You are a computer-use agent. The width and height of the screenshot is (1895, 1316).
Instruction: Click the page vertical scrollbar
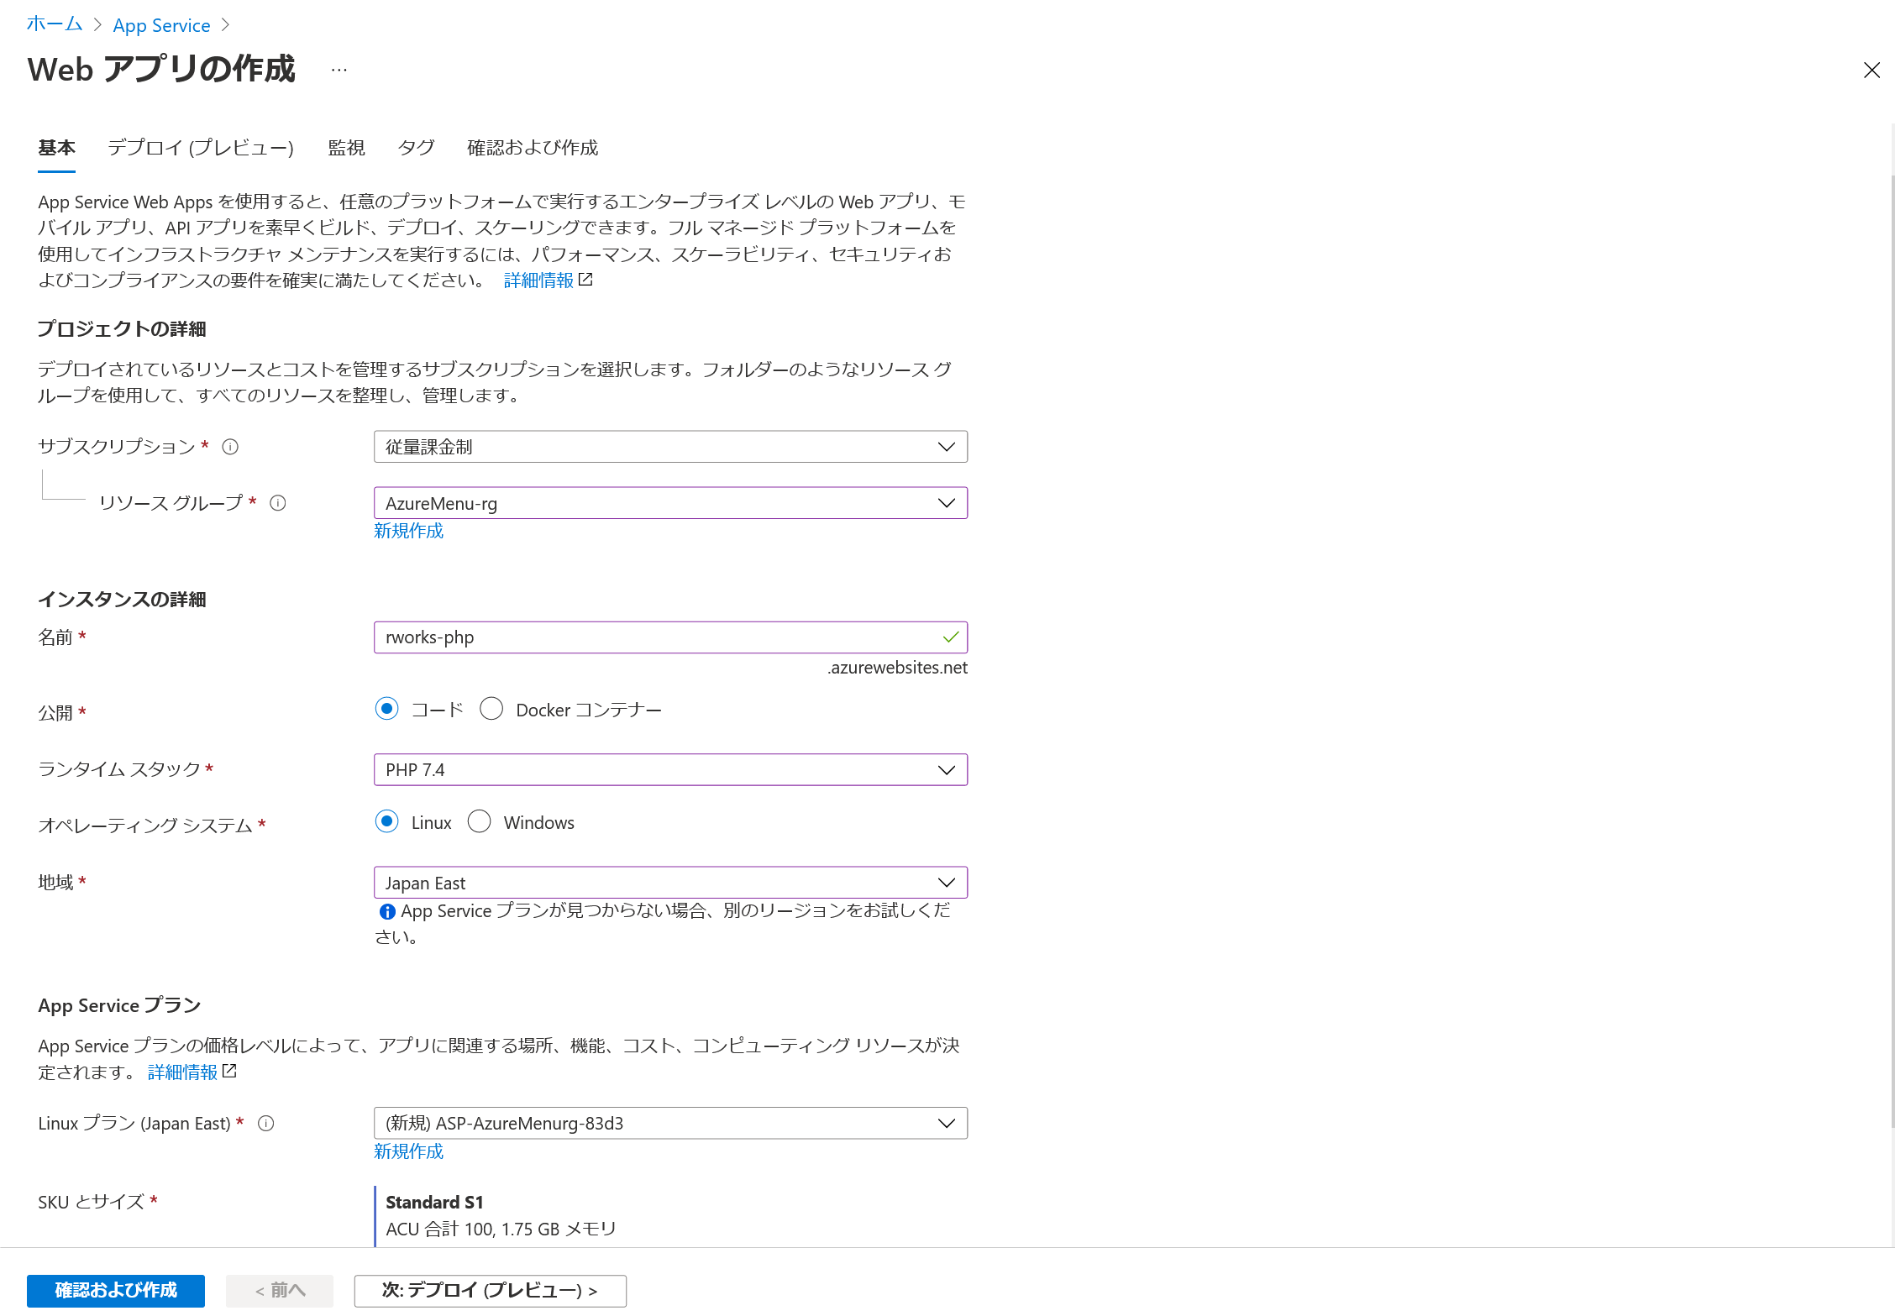click(x=1892, y=651)
